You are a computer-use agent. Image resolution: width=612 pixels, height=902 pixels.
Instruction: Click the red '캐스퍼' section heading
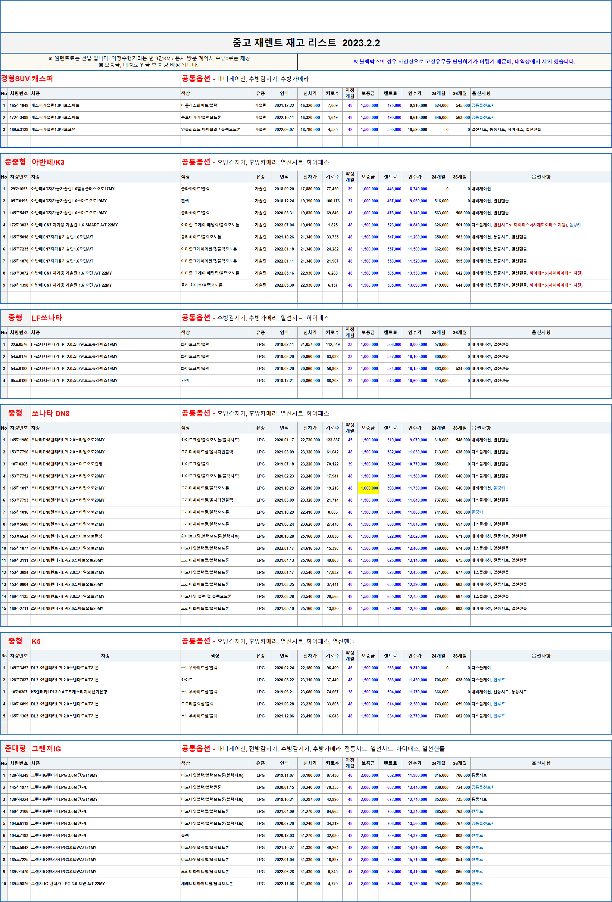(42, 79)
